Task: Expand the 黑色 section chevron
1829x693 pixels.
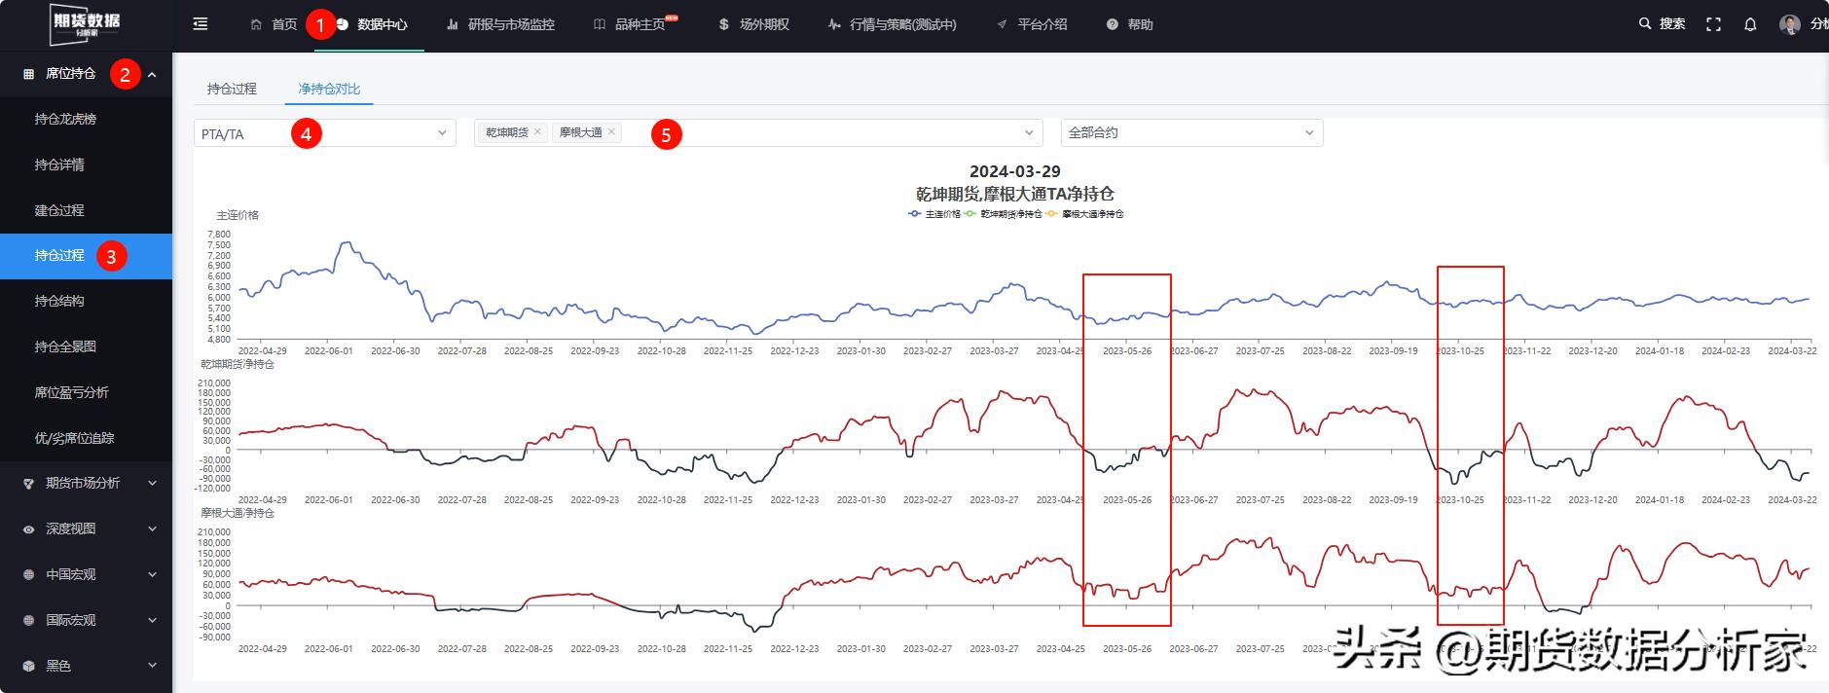Action: coord(152,666)
